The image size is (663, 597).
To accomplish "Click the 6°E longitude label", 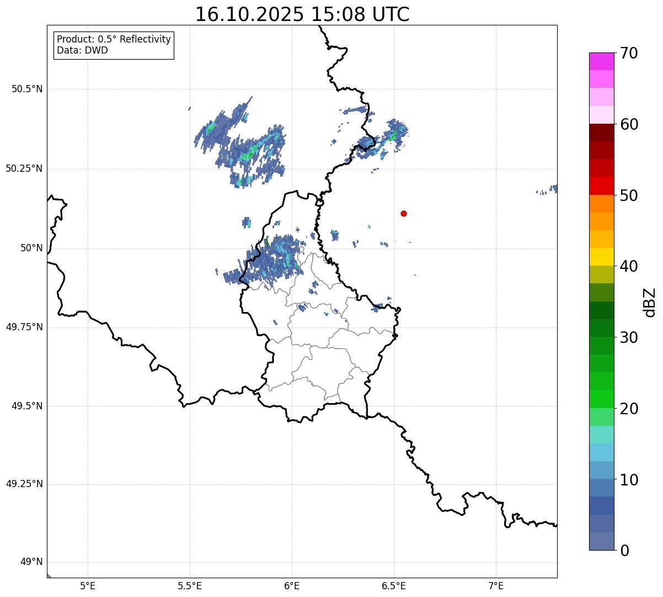I will click(292, 585).
